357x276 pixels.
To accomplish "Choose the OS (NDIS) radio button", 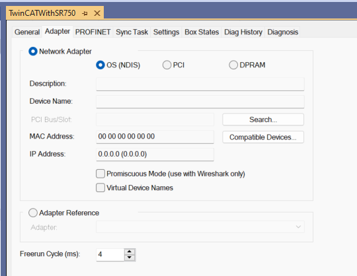I will pos(100,65).
